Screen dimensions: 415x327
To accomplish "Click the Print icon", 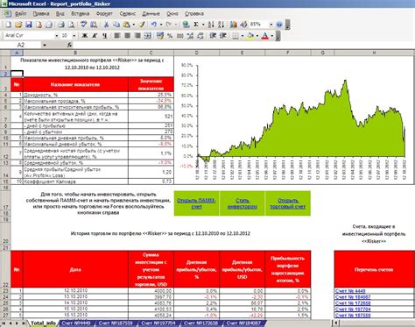I will [x=61, y=25].
